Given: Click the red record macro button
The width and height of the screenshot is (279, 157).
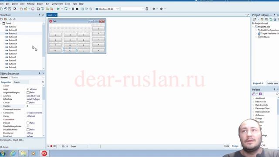Looking at the screenshot, I should pyautogui.click(x=51, y=146).
